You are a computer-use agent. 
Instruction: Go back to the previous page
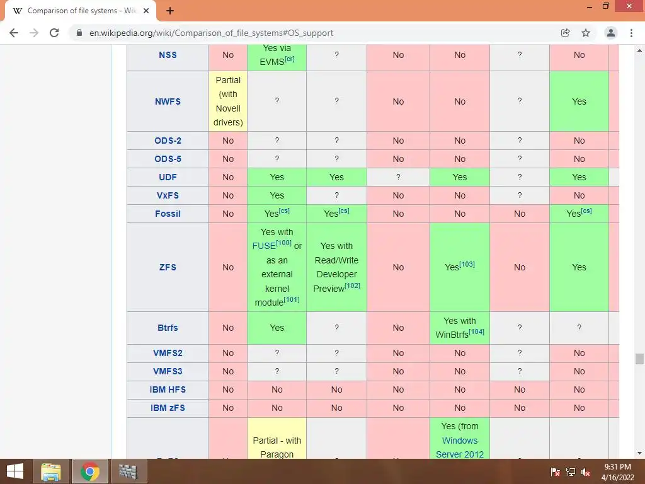14,33
